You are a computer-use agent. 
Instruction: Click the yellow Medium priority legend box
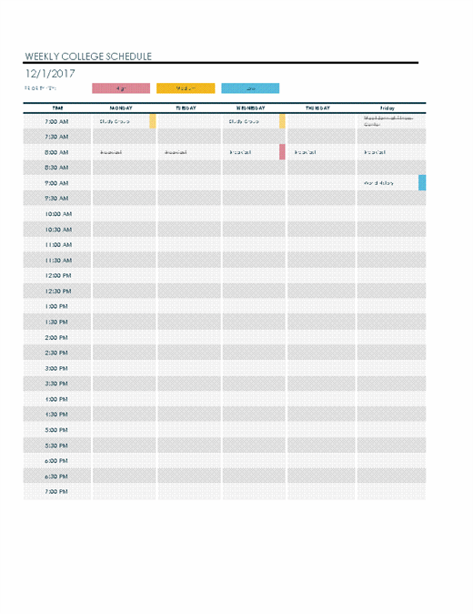click(x=186, y=88)
